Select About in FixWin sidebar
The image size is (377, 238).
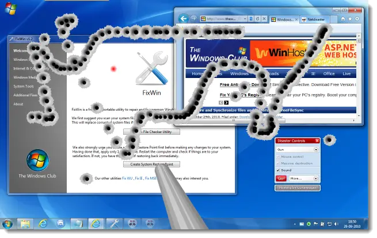pyautogui.click(x=18, y=104)
